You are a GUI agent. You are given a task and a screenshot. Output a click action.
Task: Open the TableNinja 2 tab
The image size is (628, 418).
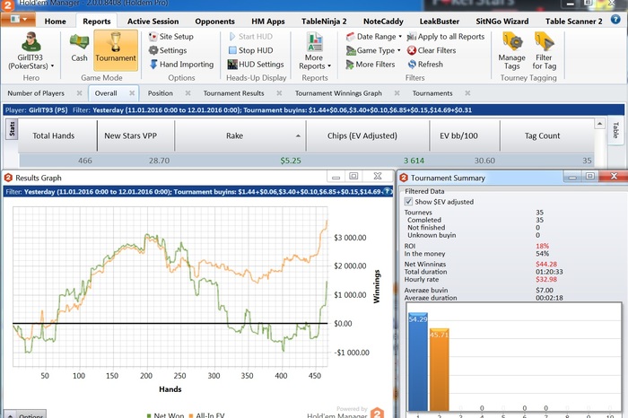pos(324,22)
